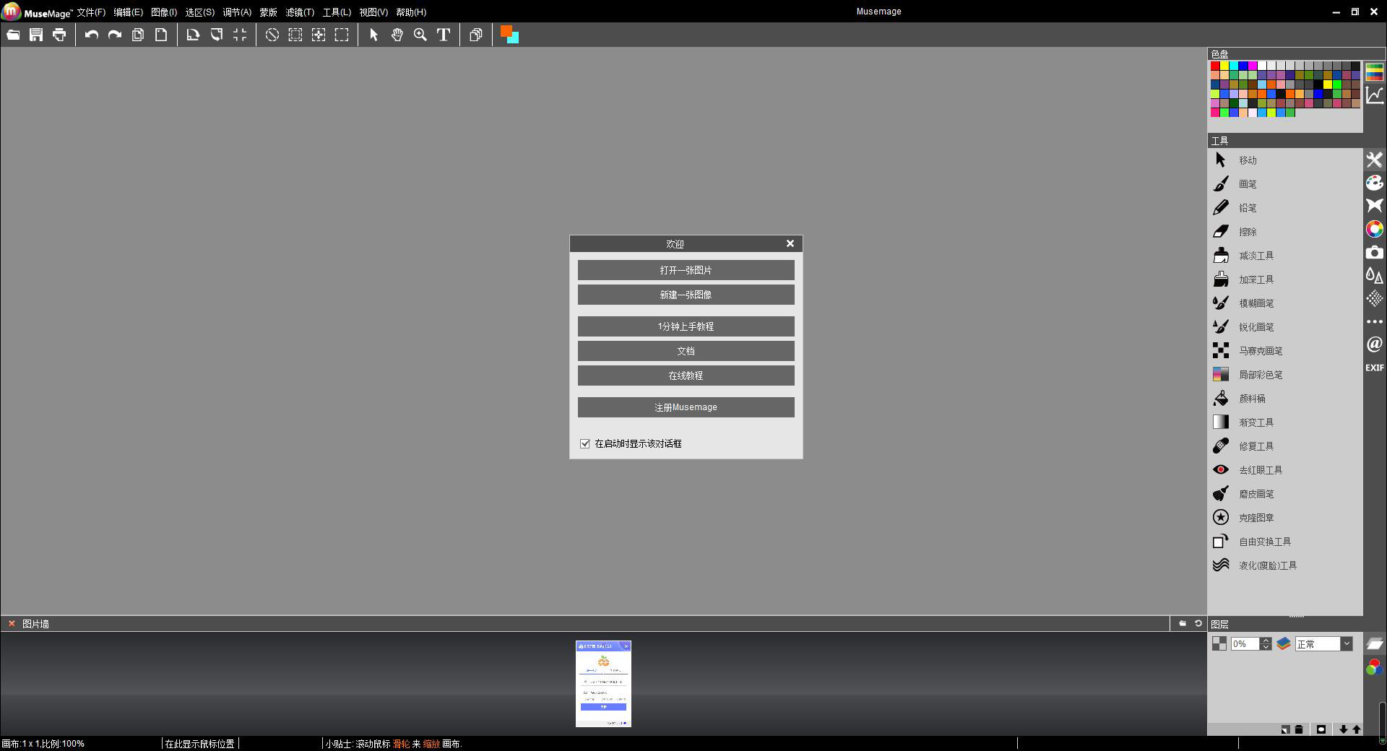The image size is (1387, 751).
Task: Open the camera side panel icon
Action: (1375, 253)
